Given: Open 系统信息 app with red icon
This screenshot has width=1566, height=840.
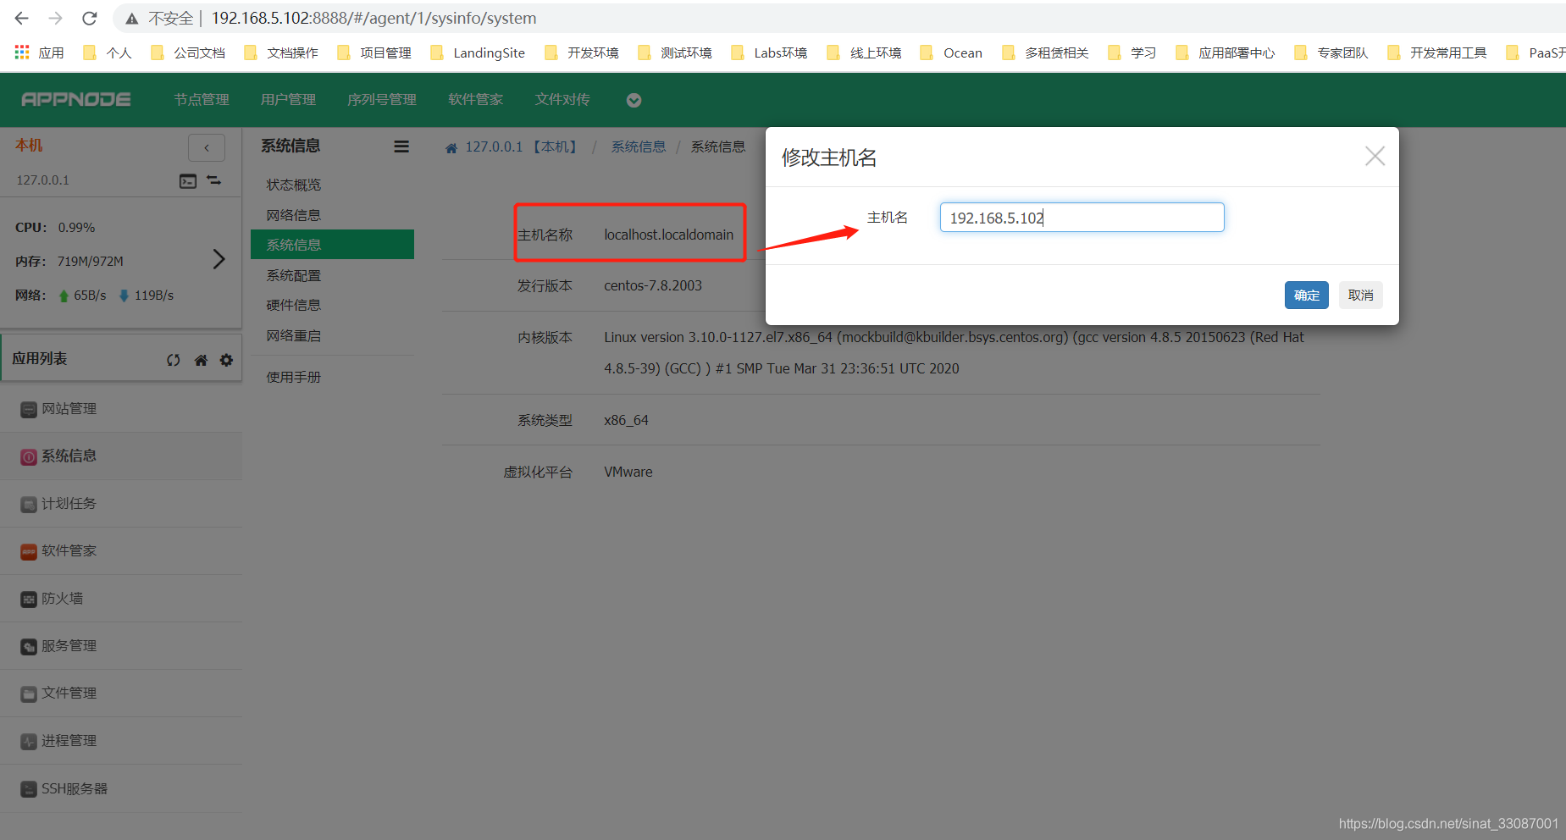Looking at the screenshot, I should tap(121, 456).
